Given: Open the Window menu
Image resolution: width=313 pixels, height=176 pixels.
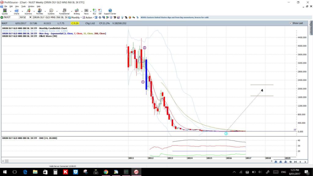Looking at the screenshot, I should pyautogui.click(x=31, y=6).
